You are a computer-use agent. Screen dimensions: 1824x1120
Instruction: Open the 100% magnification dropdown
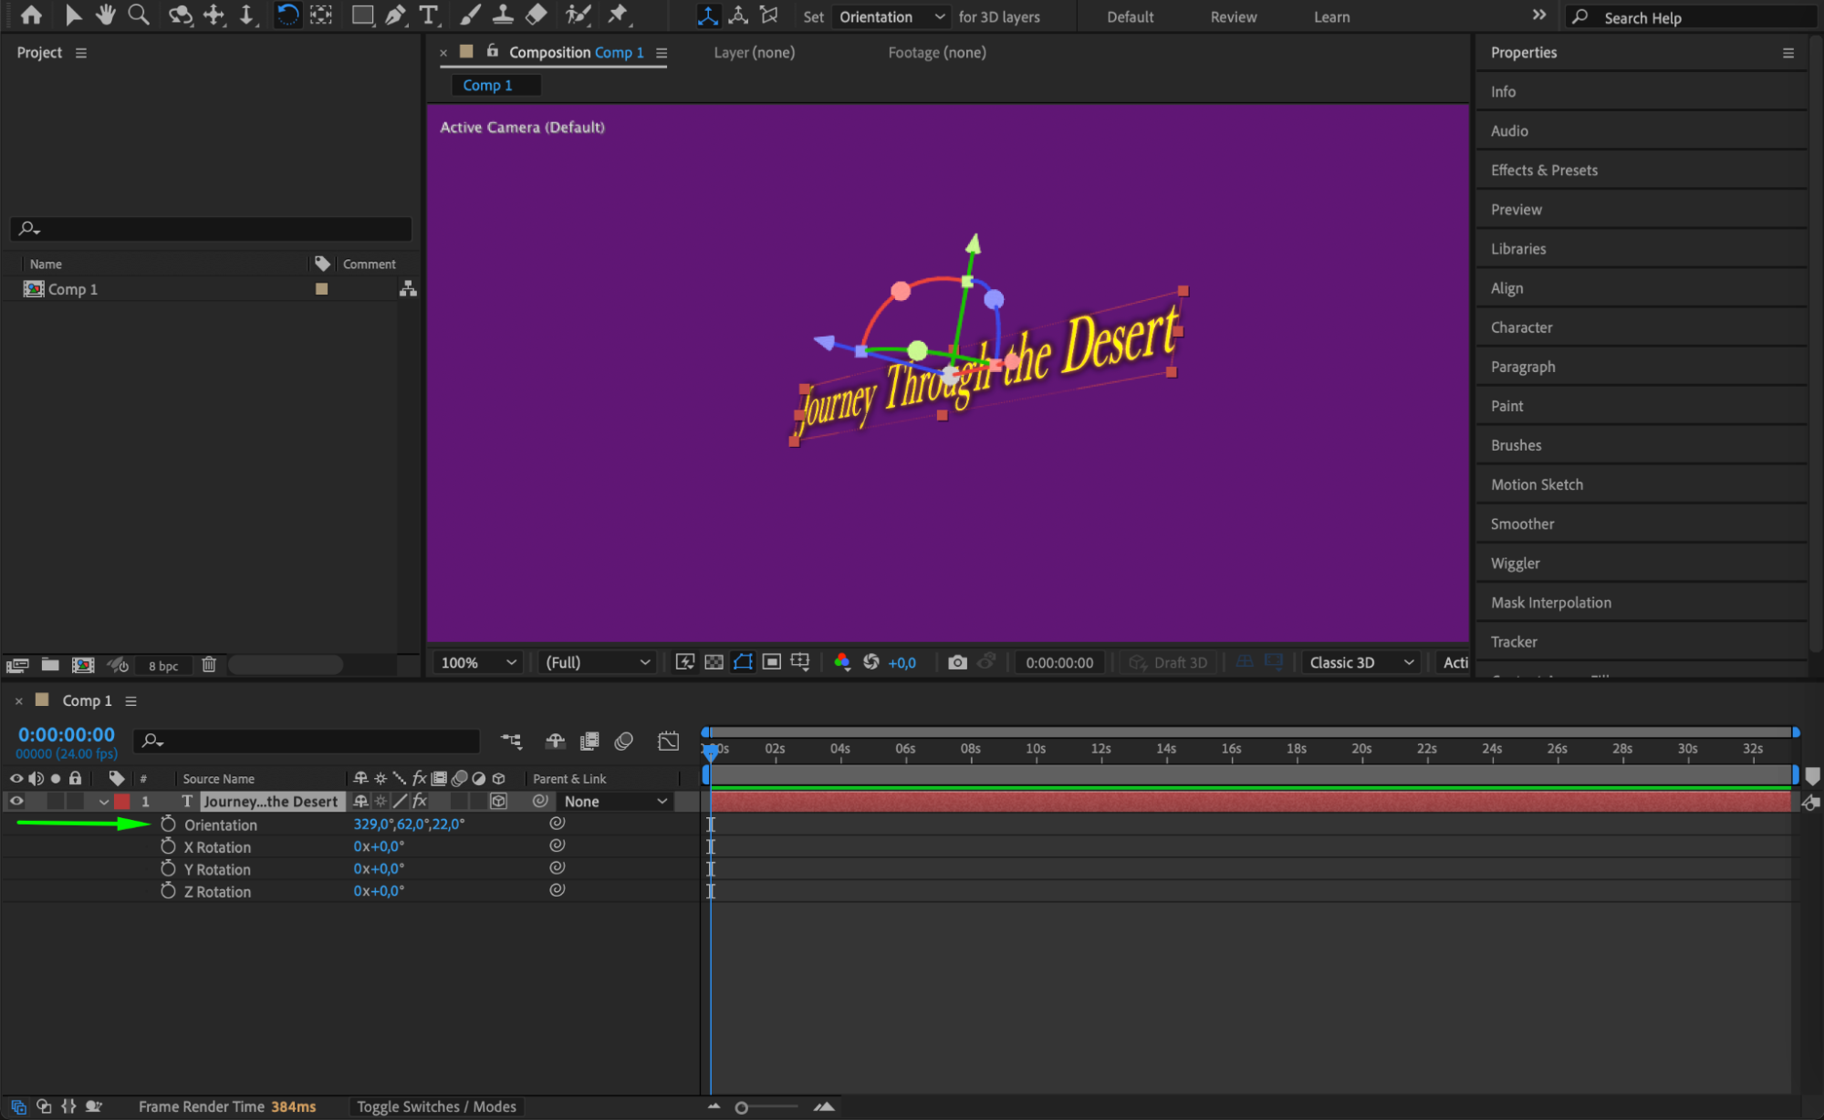coord(478,662)
